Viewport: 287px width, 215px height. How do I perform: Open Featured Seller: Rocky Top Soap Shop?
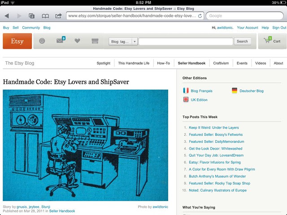(219, 183)
